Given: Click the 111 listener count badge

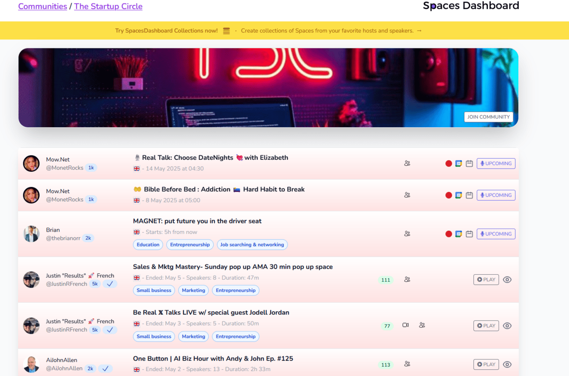Looking at the screenshot, I should pyautogui.click(x=386, y=280).
